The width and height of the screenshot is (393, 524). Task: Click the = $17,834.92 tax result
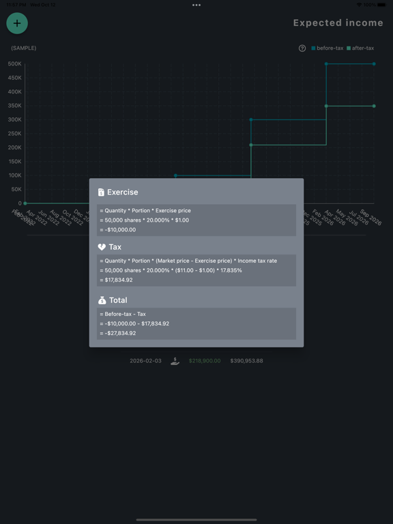116,280
